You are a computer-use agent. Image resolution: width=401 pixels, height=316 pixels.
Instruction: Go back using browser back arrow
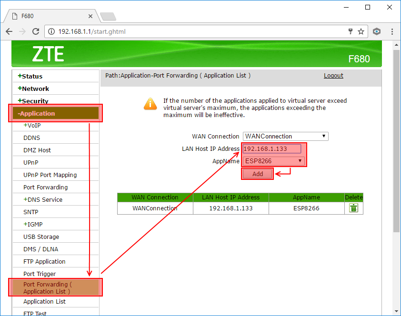9,31
